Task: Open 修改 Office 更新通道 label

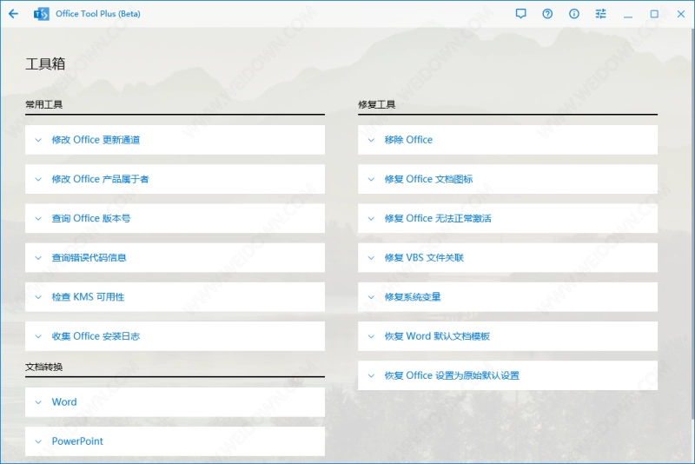Action: click(x=96, y=140)
